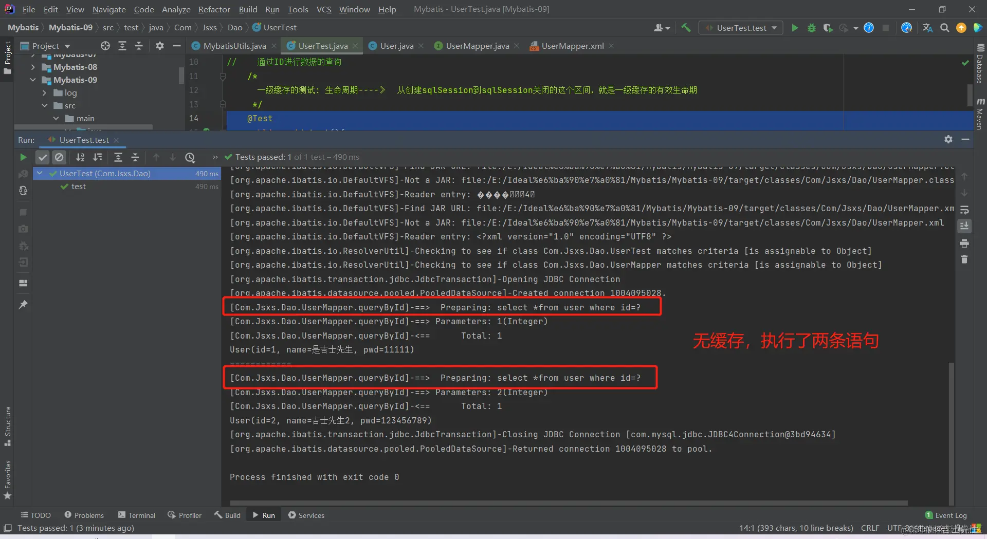The width and height of the screenshot is (987, 539).
Task: Run UserTest.test with green play icon
Action: click(x=795, y=28)
